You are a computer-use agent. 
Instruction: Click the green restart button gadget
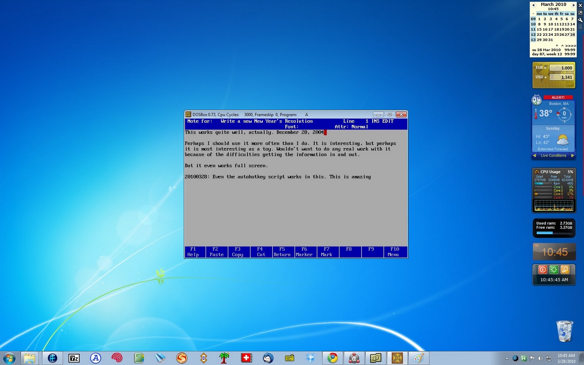(x=554, y=270)
